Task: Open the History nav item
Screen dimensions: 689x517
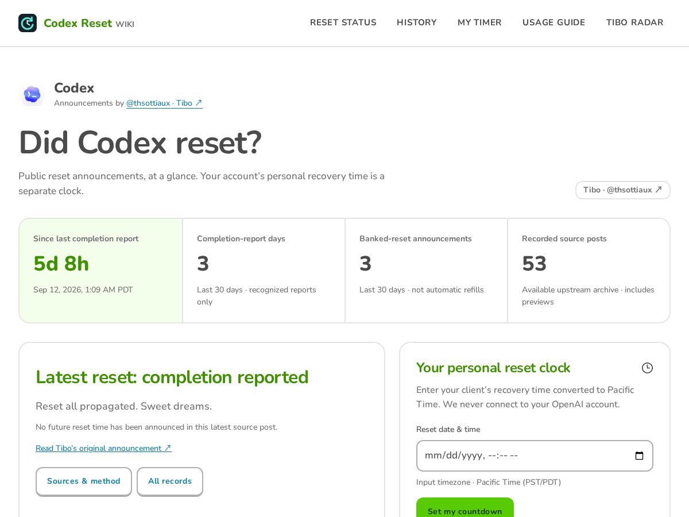Action: (x=417, y=22)
